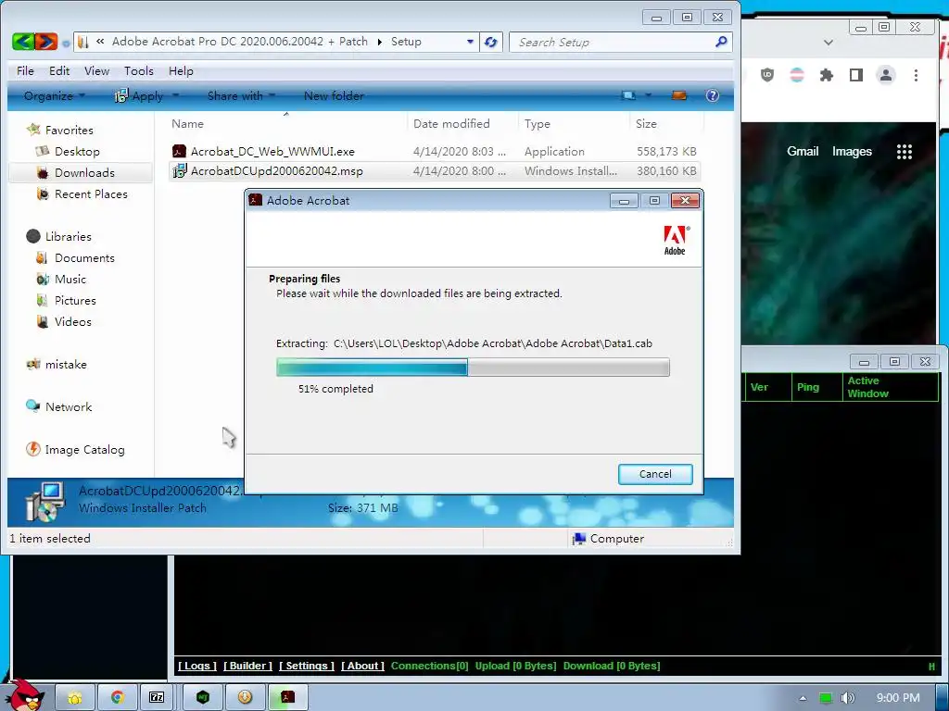The height and width of the screenshot is (711, 949).
Task: Click the Angry Birds start button
Action: [23, 695]
